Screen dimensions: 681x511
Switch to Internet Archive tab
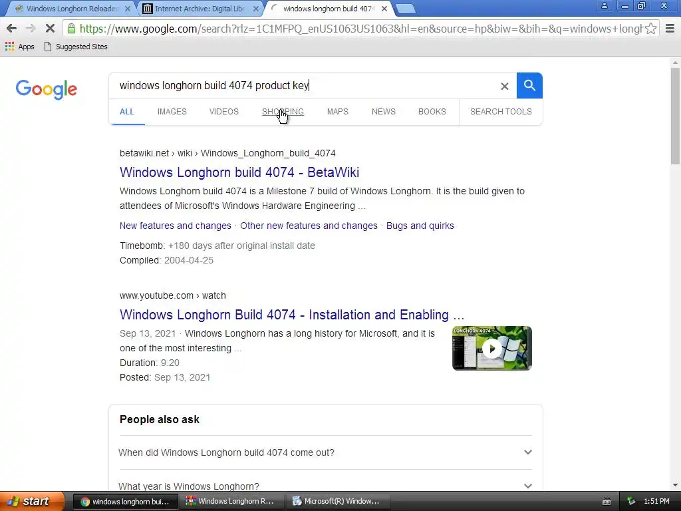pyautogui.click(x=200, y=9)
